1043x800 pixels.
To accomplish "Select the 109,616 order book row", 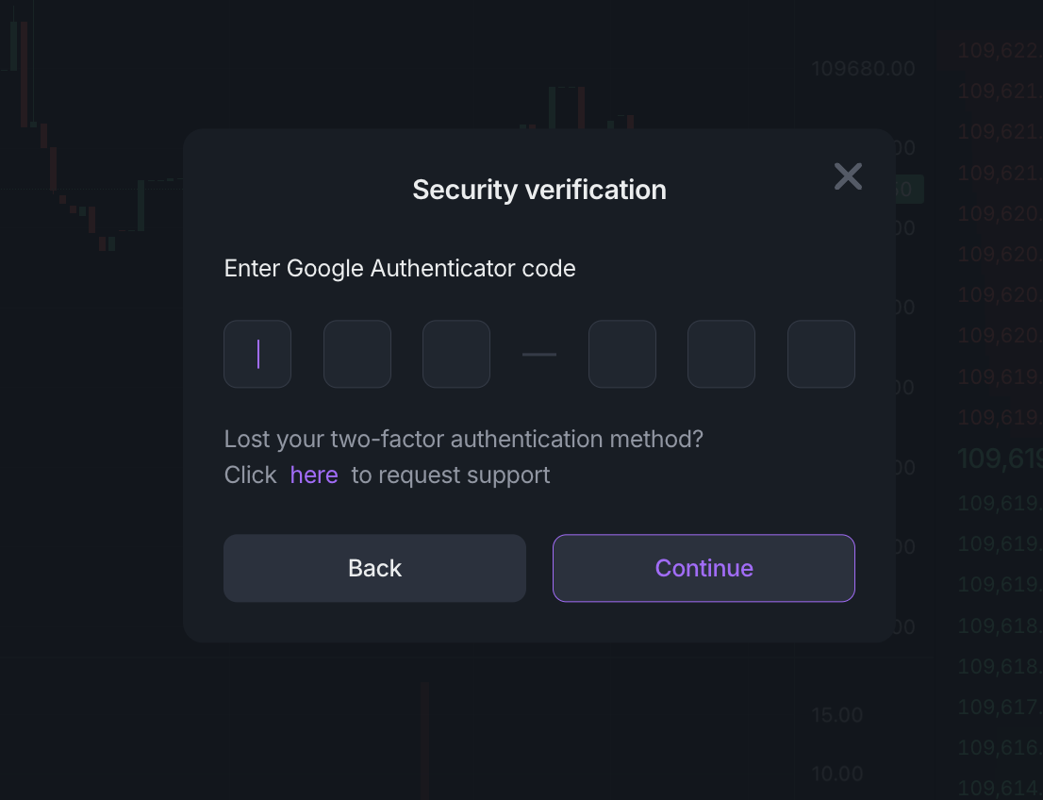I will pos(1000,748).
